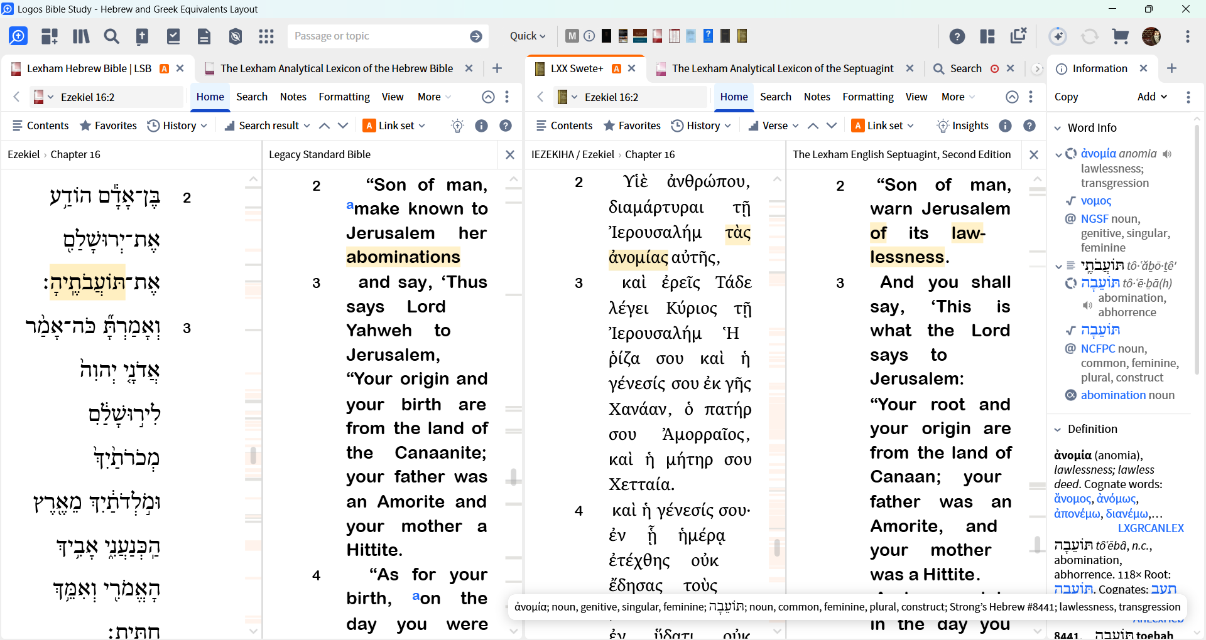Viewport: 1206px width, 640px height.
Task: Click the Passage or topic input field
Action: [379, 36]
